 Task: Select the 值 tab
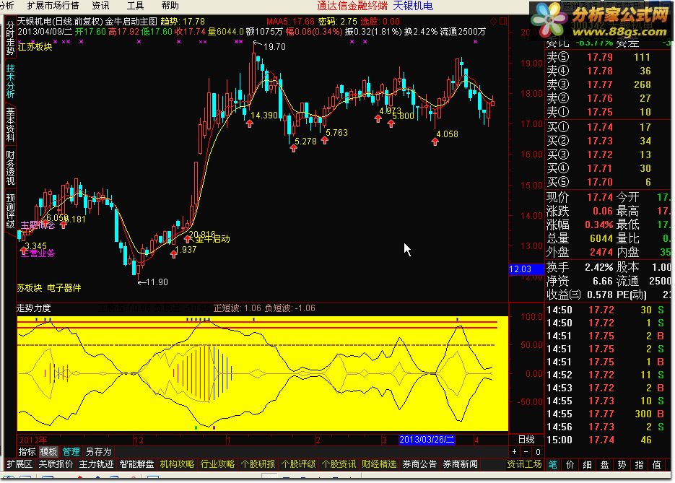click(x=656, y=464)
